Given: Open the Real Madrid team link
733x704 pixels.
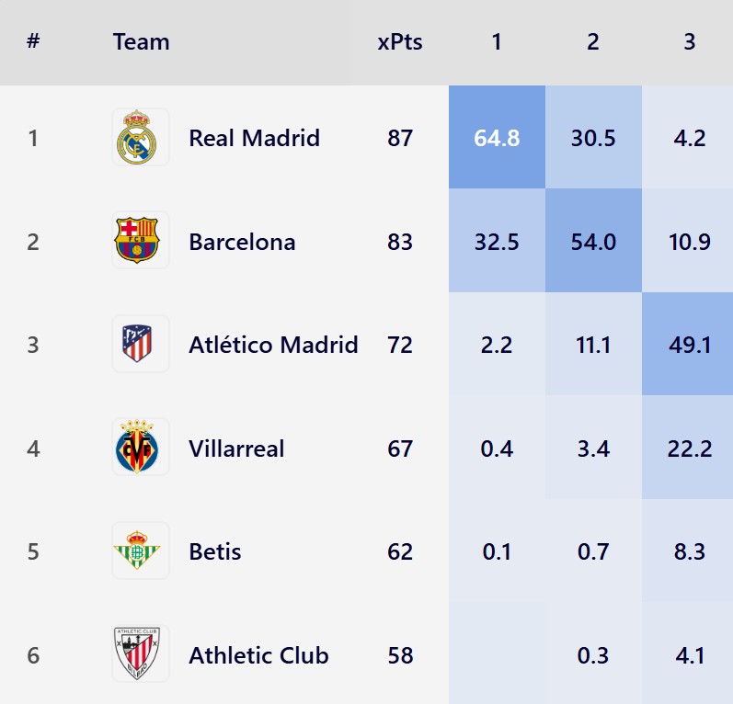Looking at the screenshot, I should [x=254, y=138].
